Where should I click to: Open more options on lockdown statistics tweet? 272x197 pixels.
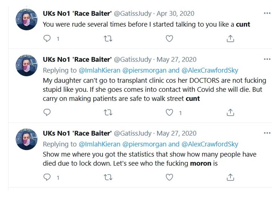point(267,133)
